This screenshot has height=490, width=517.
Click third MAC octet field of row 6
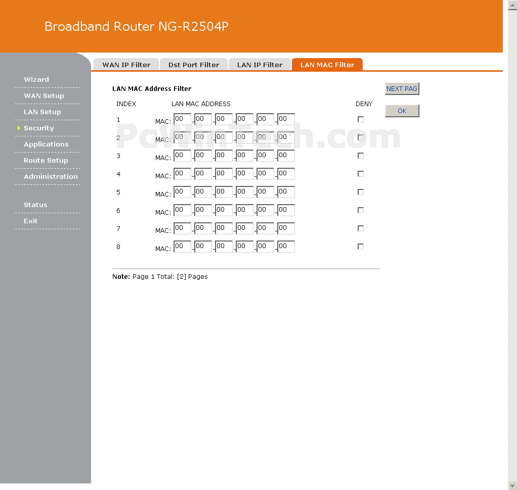(224, 210)
